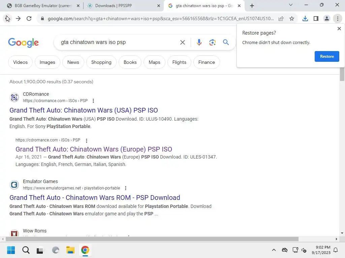Open notifications bell in tray
Image resolution: width=345 pixels, height=258 pixels.
[x=336, y=250]
